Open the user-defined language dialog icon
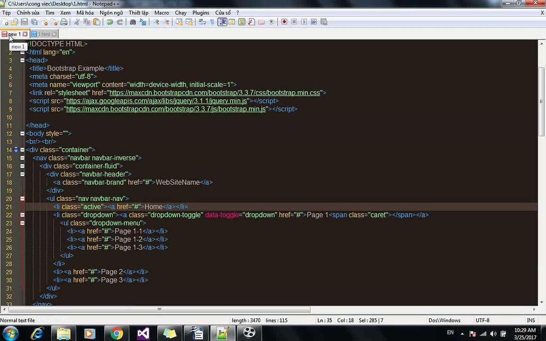Screen dimensions: 546x341 point(232,22)
